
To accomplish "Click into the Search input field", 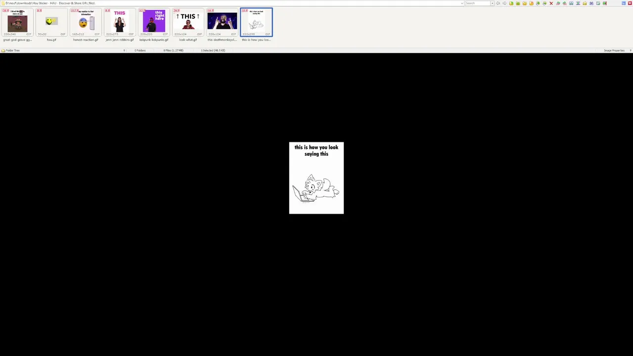I will (x=477, y=3).
